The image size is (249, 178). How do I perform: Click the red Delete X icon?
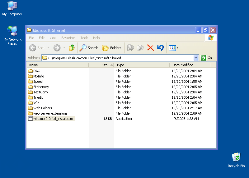point(151,48)
